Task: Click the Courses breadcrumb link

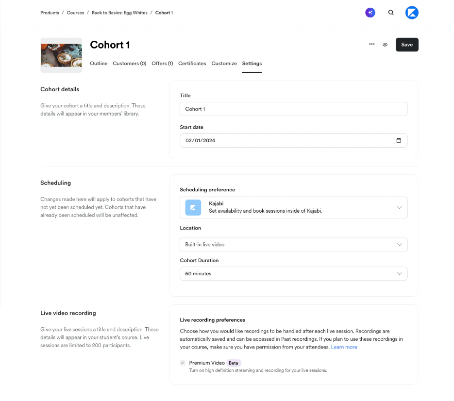Action: tap(75, 13)
